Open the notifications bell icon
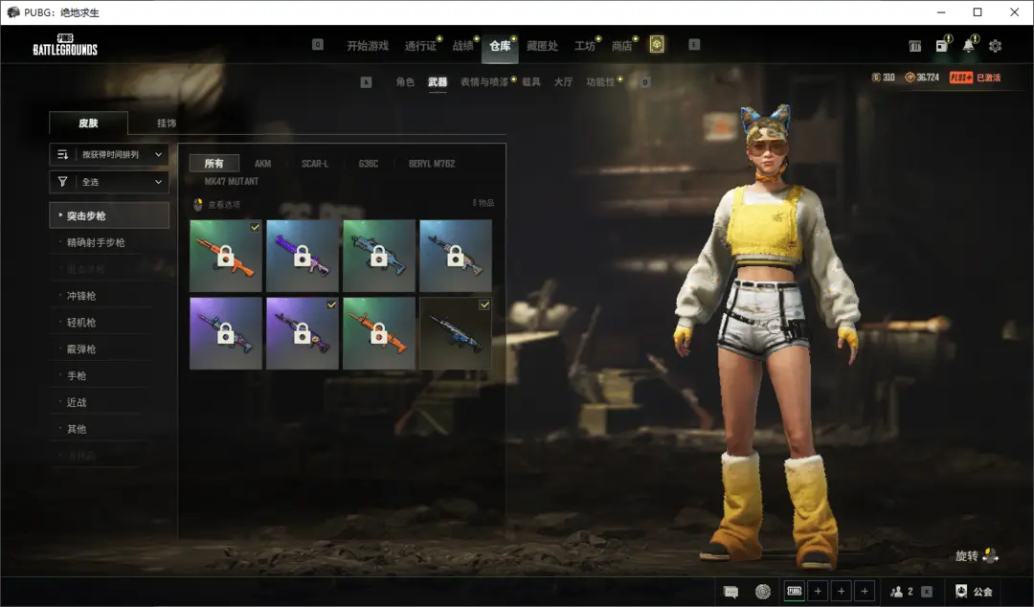The width and height of the screenshot is (1034, 607). pyautogui.click(x=969, y=46)
